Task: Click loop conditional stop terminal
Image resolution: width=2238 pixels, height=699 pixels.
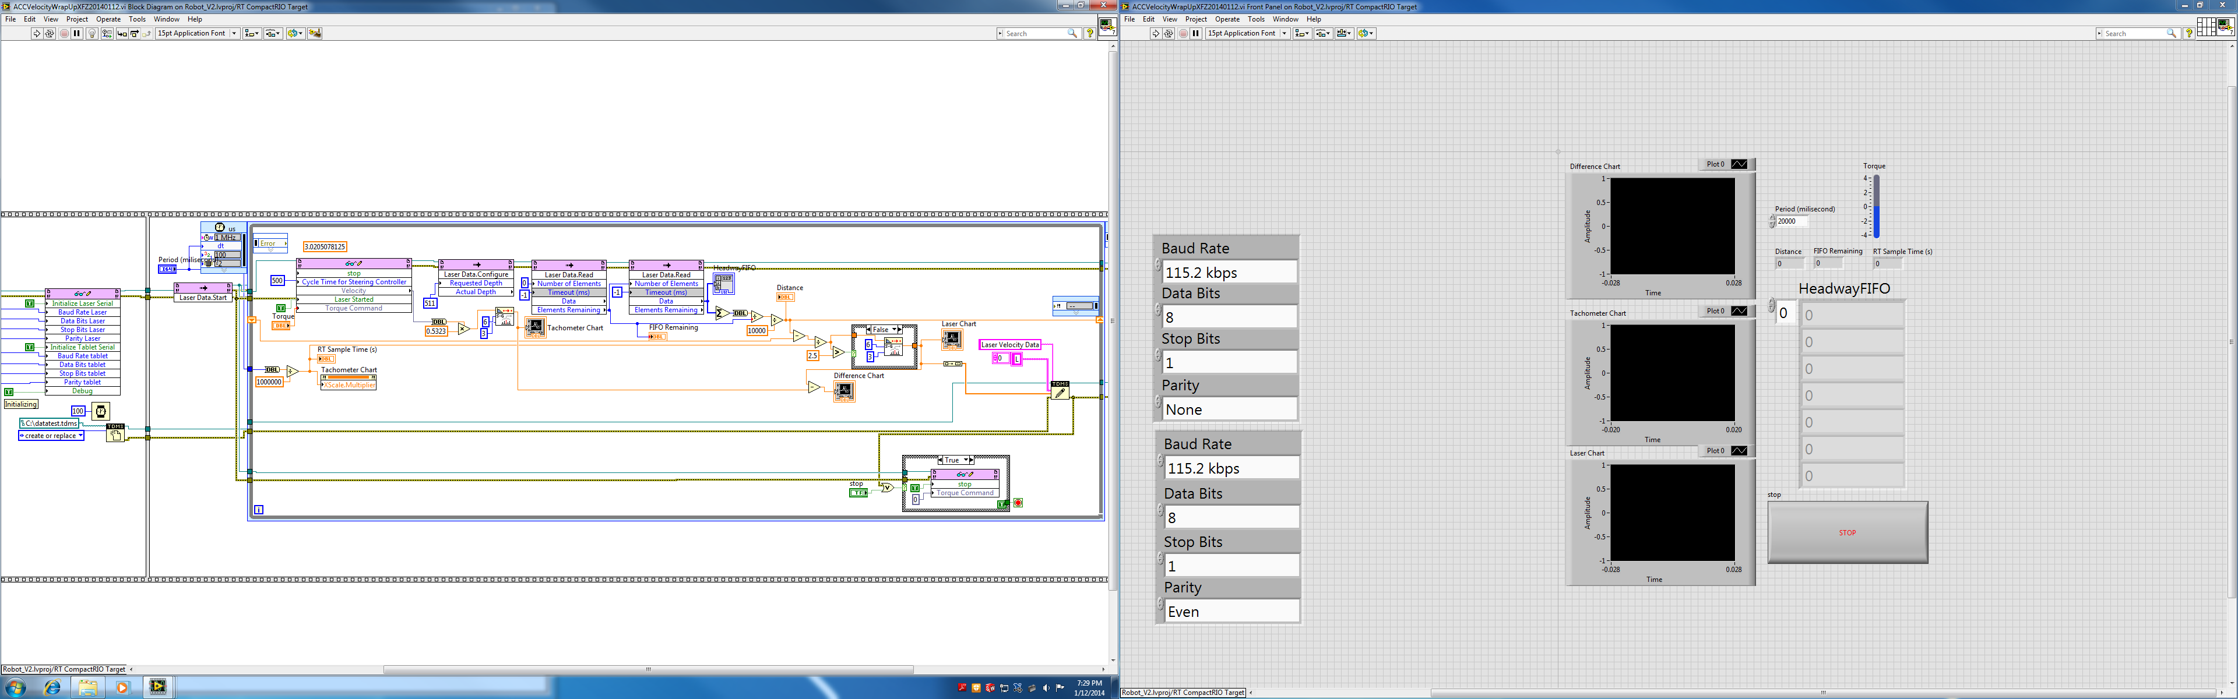Action: pyautogui.click(x=1018, y=503)
